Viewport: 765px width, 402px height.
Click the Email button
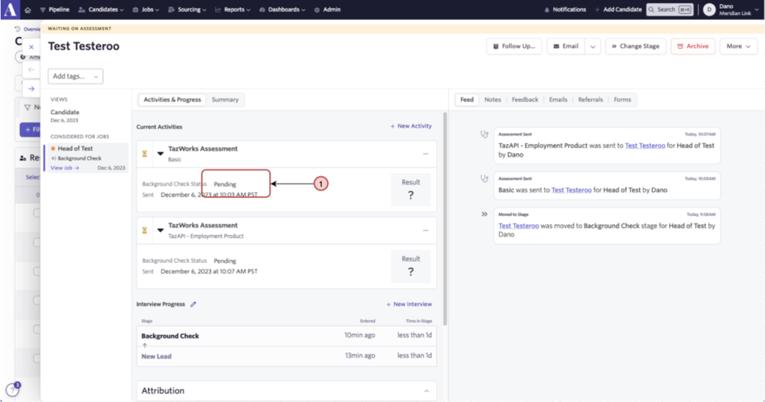(566, 46)
